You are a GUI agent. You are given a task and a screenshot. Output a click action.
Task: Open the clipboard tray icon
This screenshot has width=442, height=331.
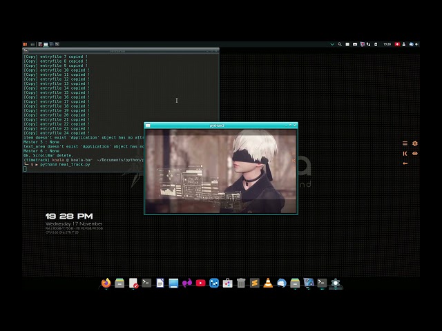(376, 44)
